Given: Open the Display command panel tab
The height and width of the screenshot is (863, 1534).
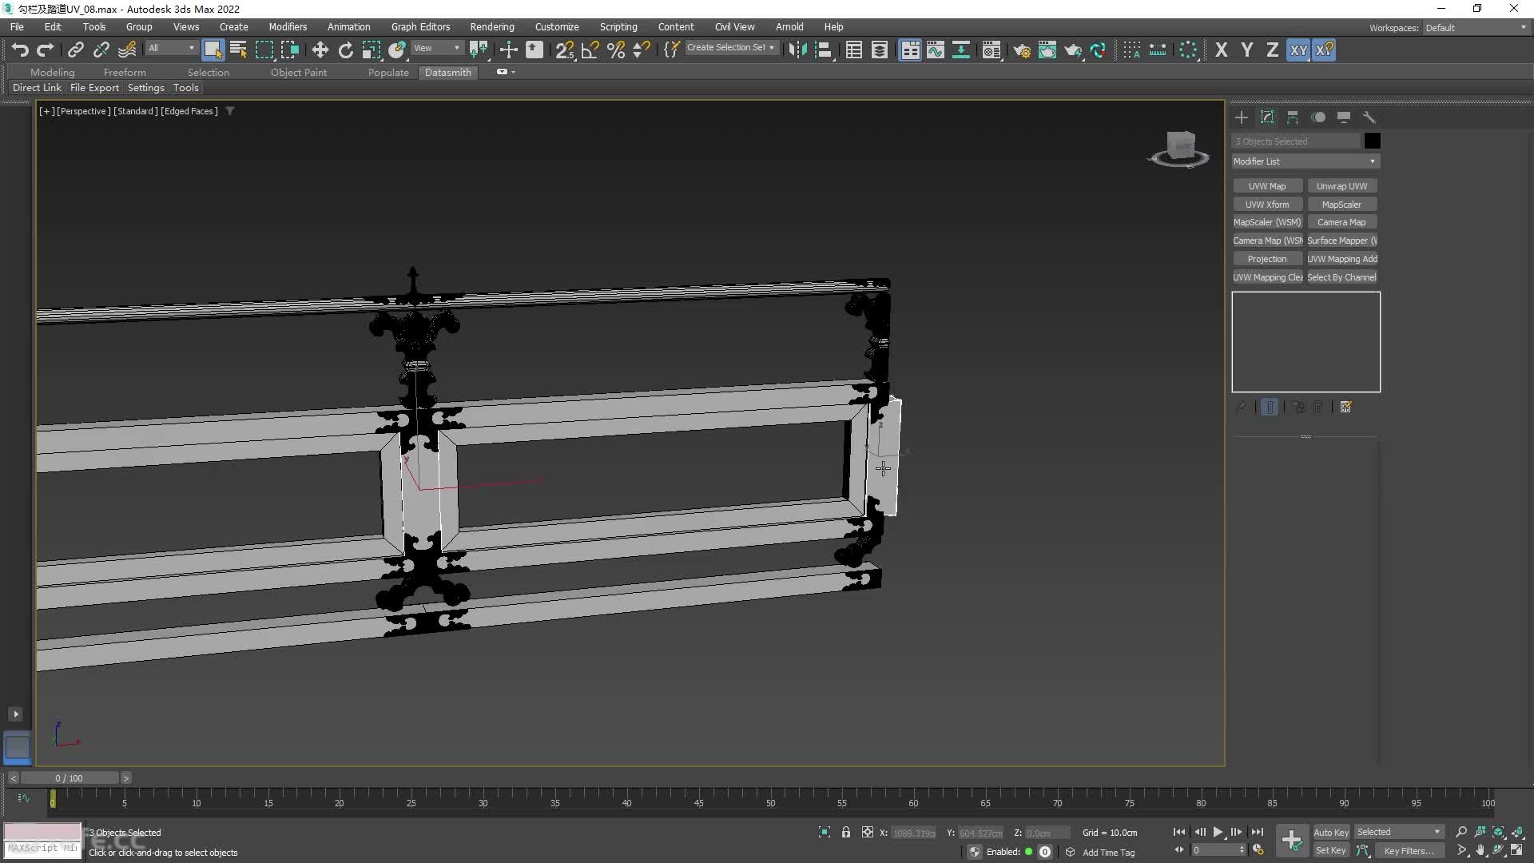Looking at the screenshot, I should [x=1344, y=117].
